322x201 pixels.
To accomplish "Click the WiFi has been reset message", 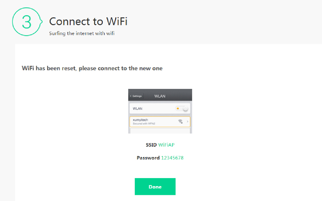I will pos(92,68).
